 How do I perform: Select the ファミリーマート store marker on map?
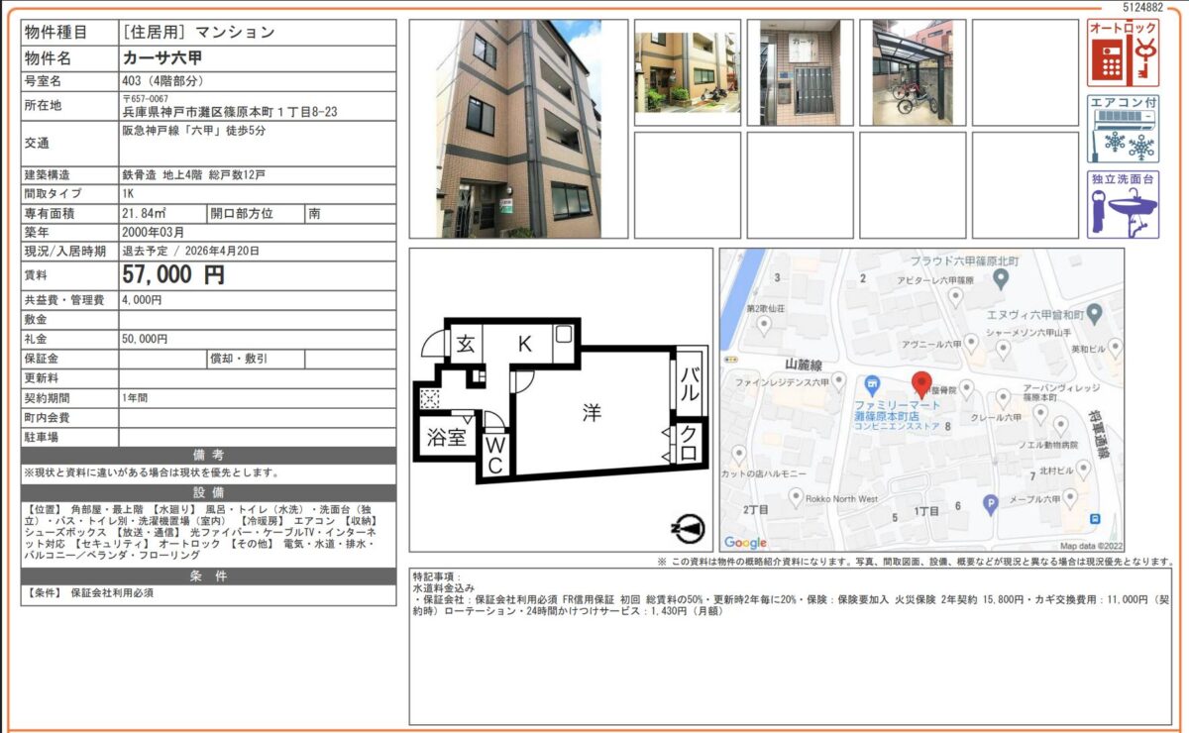point(871,383)
